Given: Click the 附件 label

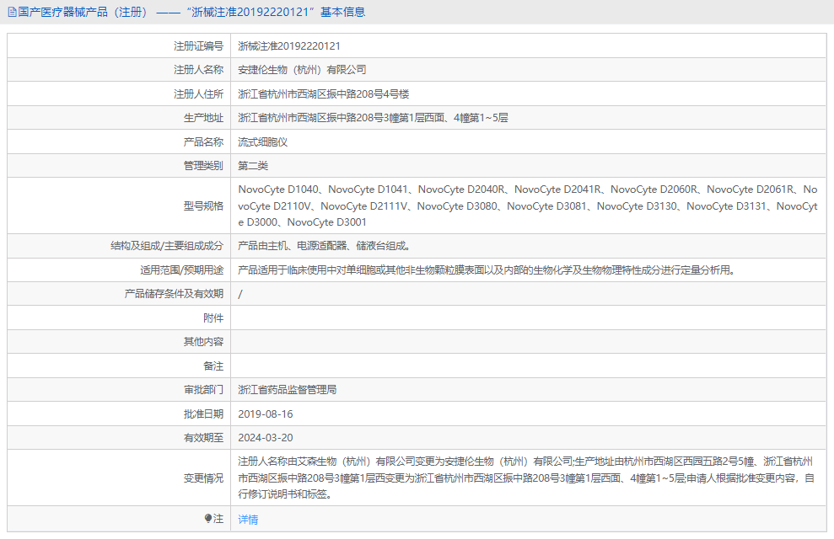Looking at the screenshot, I should pyautogui.click(x=213, y=318).
